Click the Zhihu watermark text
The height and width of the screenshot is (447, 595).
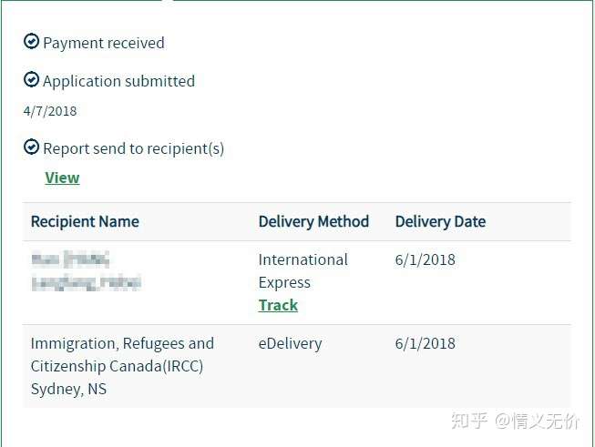tap(515, 421)
